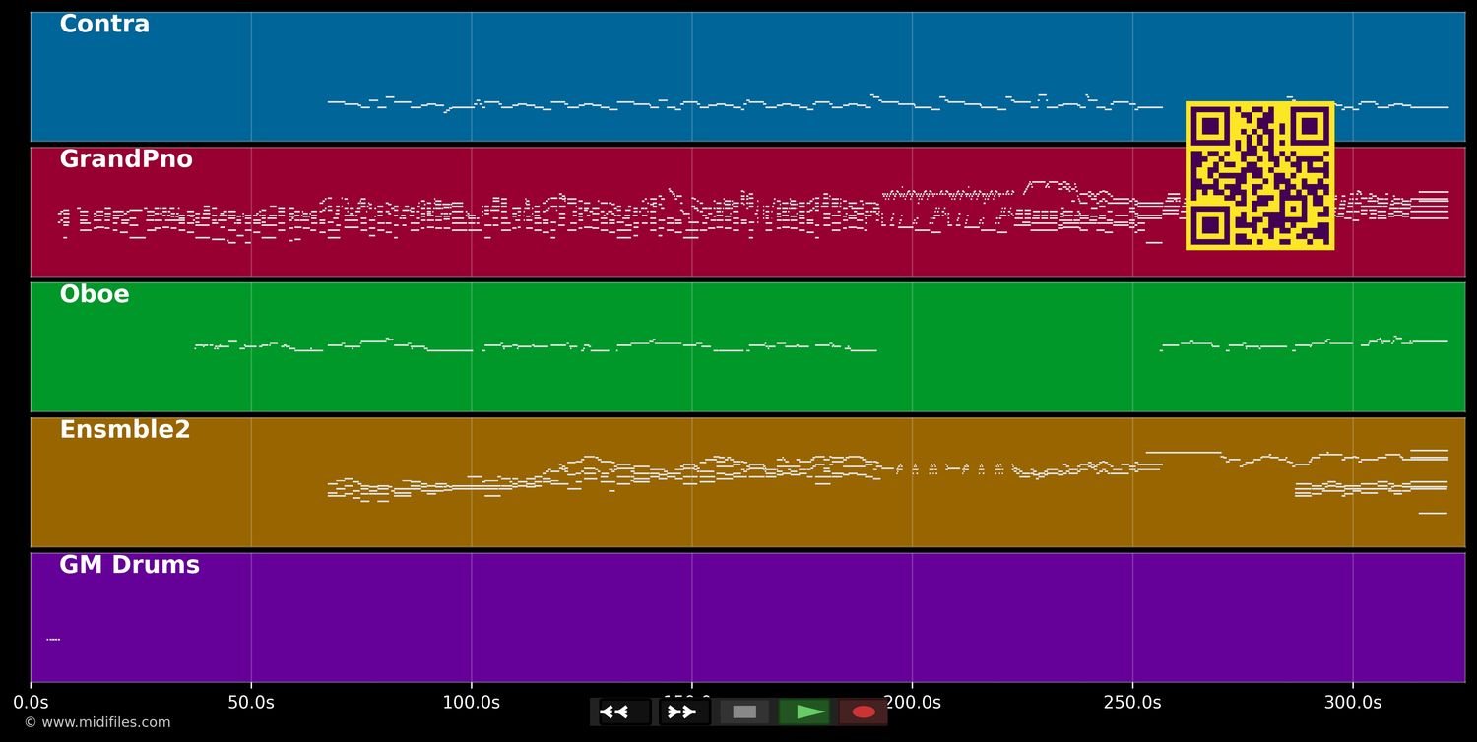Click the 0.0s timeline start marker
This screenshot has height=742, width=1477.
click(31, 703)
